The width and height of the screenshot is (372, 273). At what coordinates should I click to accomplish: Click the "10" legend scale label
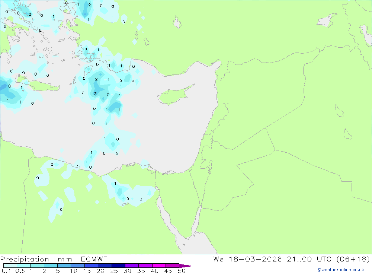74,271
